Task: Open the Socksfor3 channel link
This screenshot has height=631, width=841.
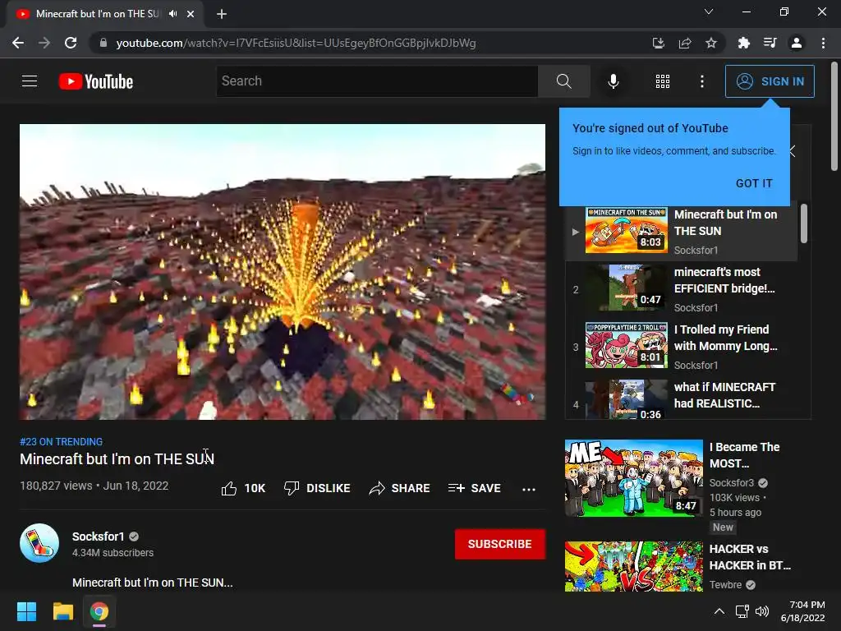Action: click(732, 483)
